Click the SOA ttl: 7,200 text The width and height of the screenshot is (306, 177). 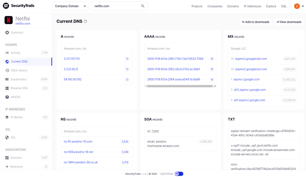153,131
